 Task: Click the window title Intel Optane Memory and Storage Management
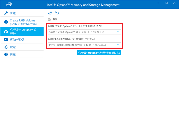click(x=83, y=5)
